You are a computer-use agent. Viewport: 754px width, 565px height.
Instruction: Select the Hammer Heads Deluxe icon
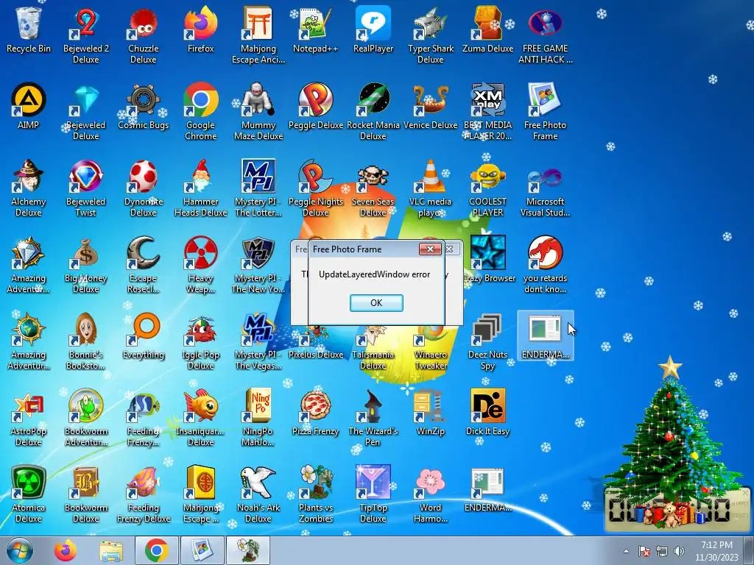[200, 188]
